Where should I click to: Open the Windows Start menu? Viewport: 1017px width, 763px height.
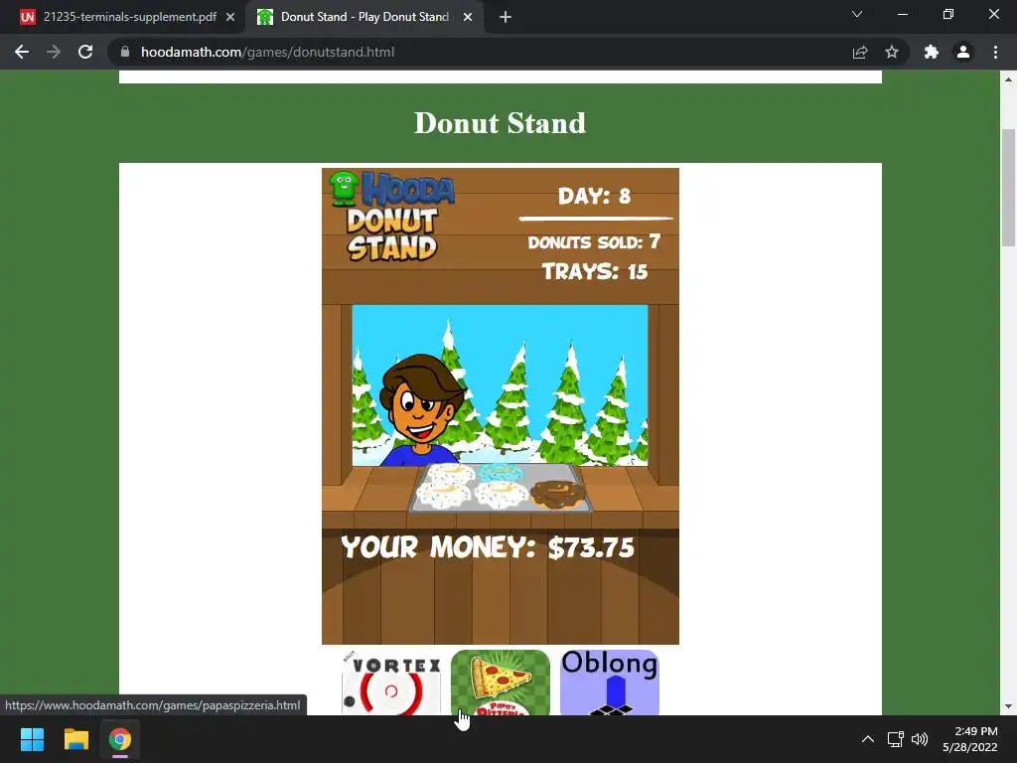point(32,739)
